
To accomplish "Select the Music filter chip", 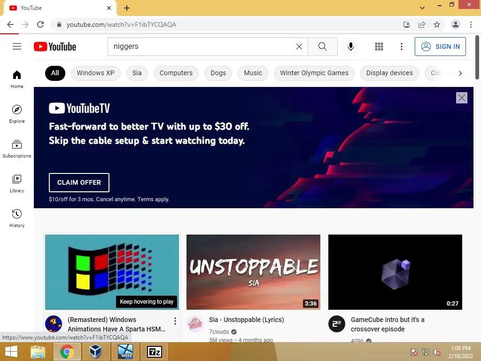I will [x=253, y=73].
